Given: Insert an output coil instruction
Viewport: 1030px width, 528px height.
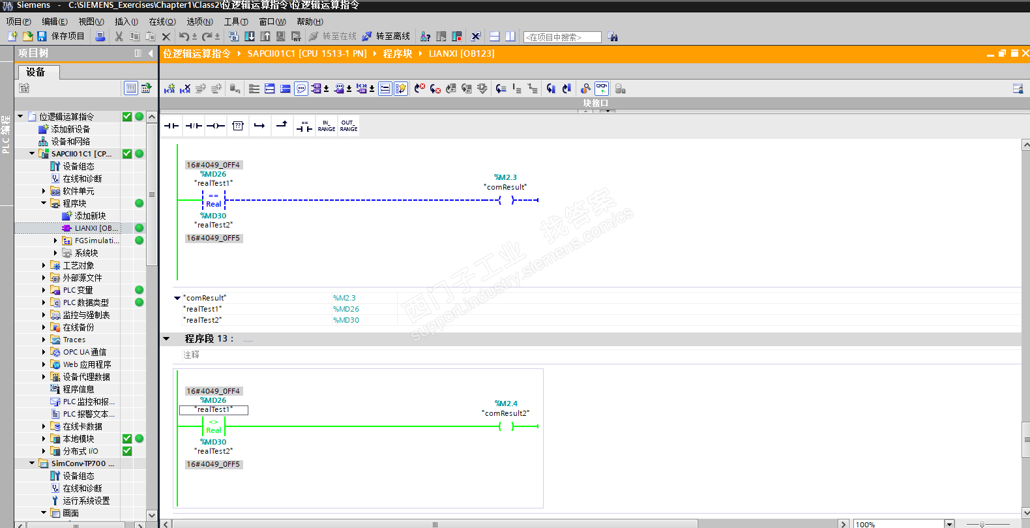Looking at the screenshot, I should tap(216, 126).
